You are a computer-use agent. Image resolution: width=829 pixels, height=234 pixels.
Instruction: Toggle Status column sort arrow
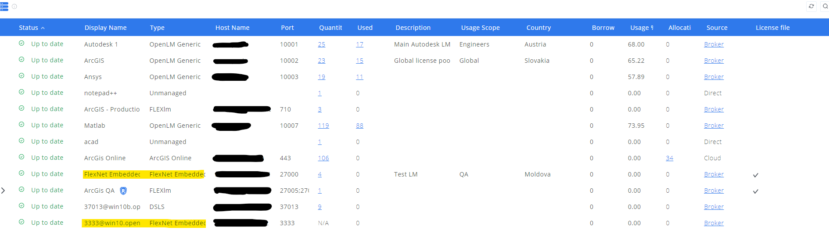click(x=43, y=28)
